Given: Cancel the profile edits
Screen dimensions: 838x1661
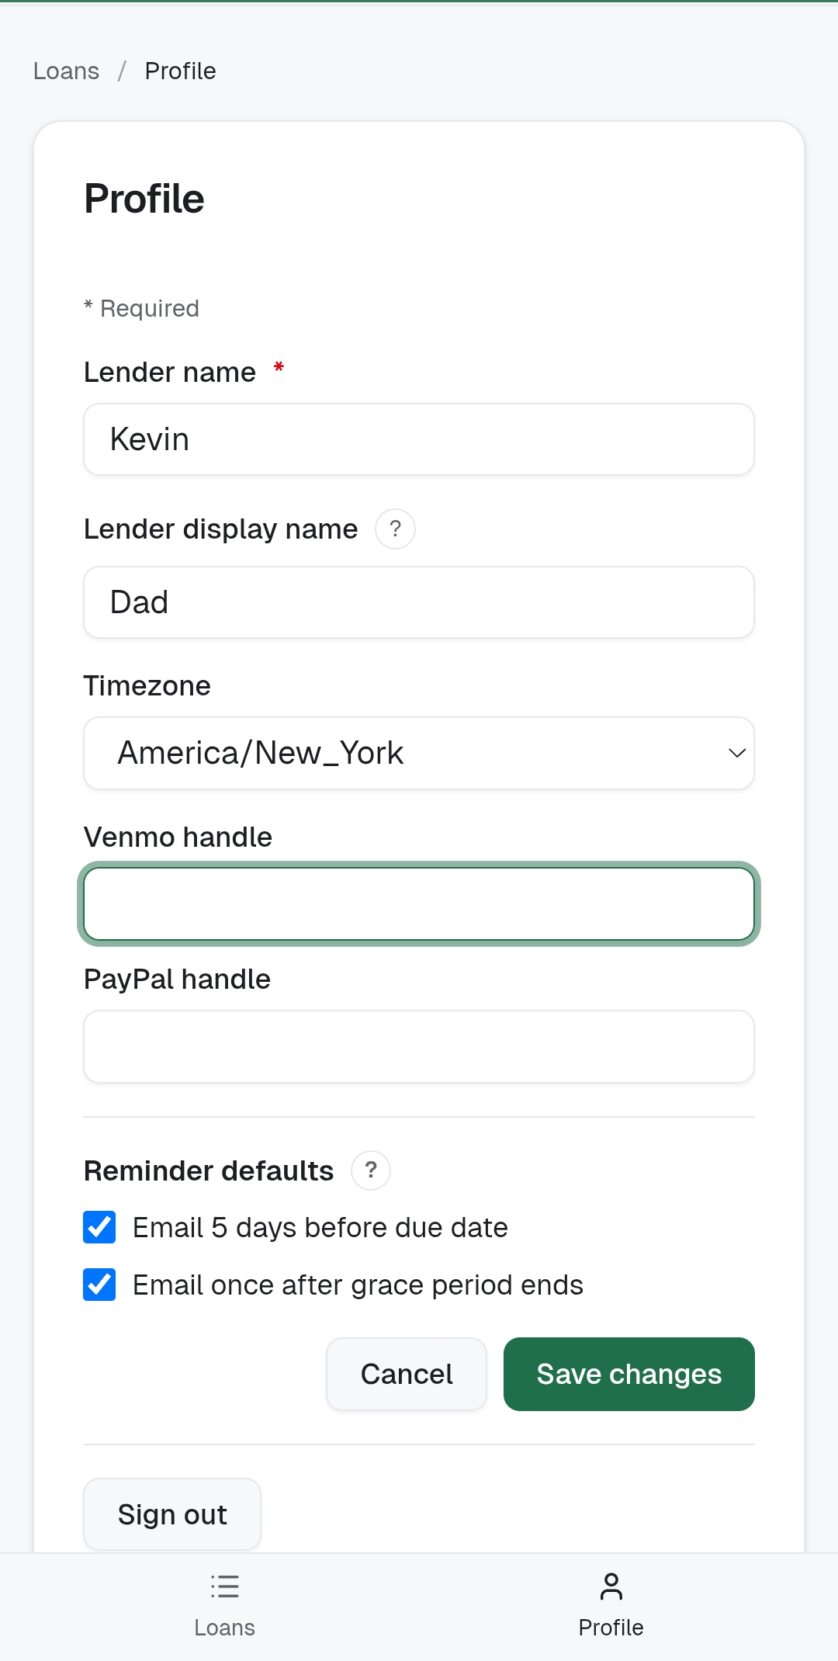Looking at the screenshot, I should point(406,1374).
